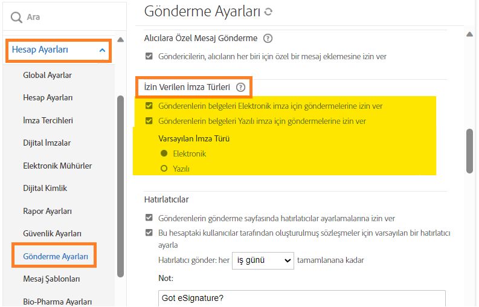
Task: Uncheck the Yazılı imza sending permission
Action: click(149, 121)
